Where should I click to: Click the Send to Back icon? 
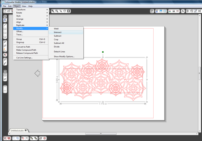pos(35,138)
